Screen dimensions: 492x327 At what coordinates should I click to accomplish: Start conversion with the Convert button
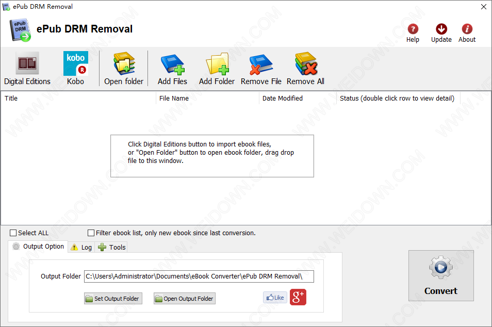441,275
